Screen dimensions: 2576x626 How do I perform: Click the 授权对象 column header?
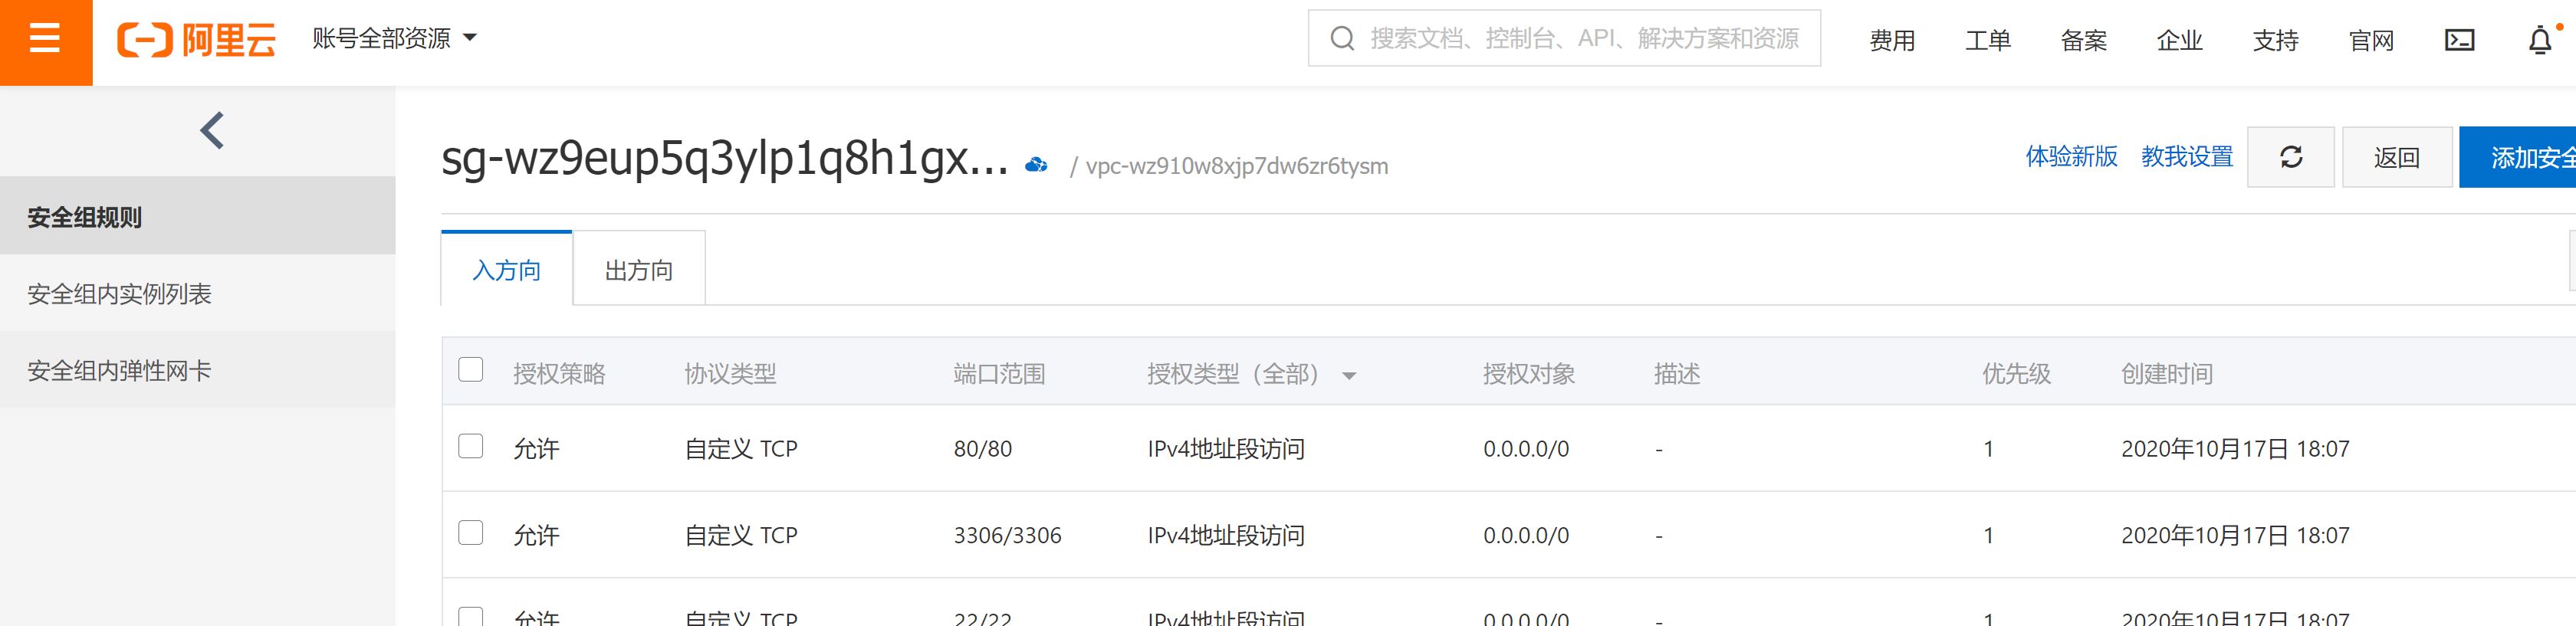[1529, 374]
